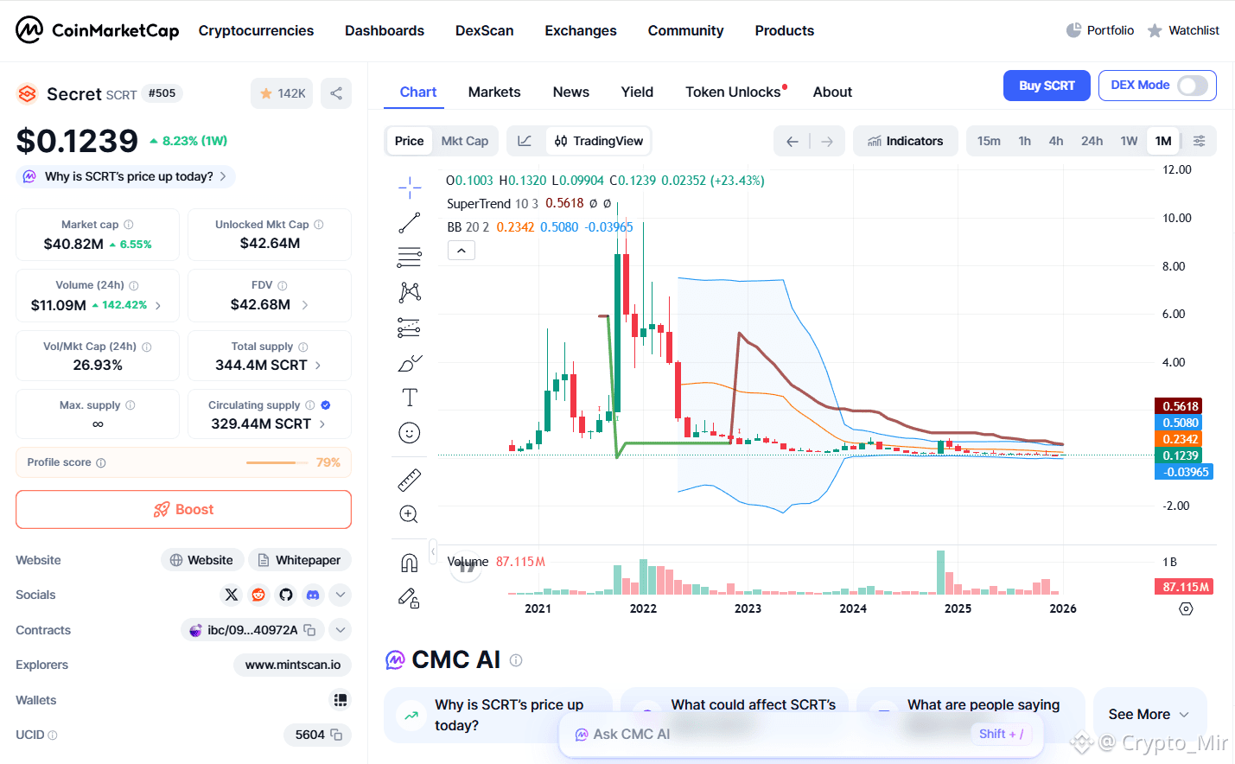Open the wallets icon button
The image size is (1235, 764).
click(341, 700)
